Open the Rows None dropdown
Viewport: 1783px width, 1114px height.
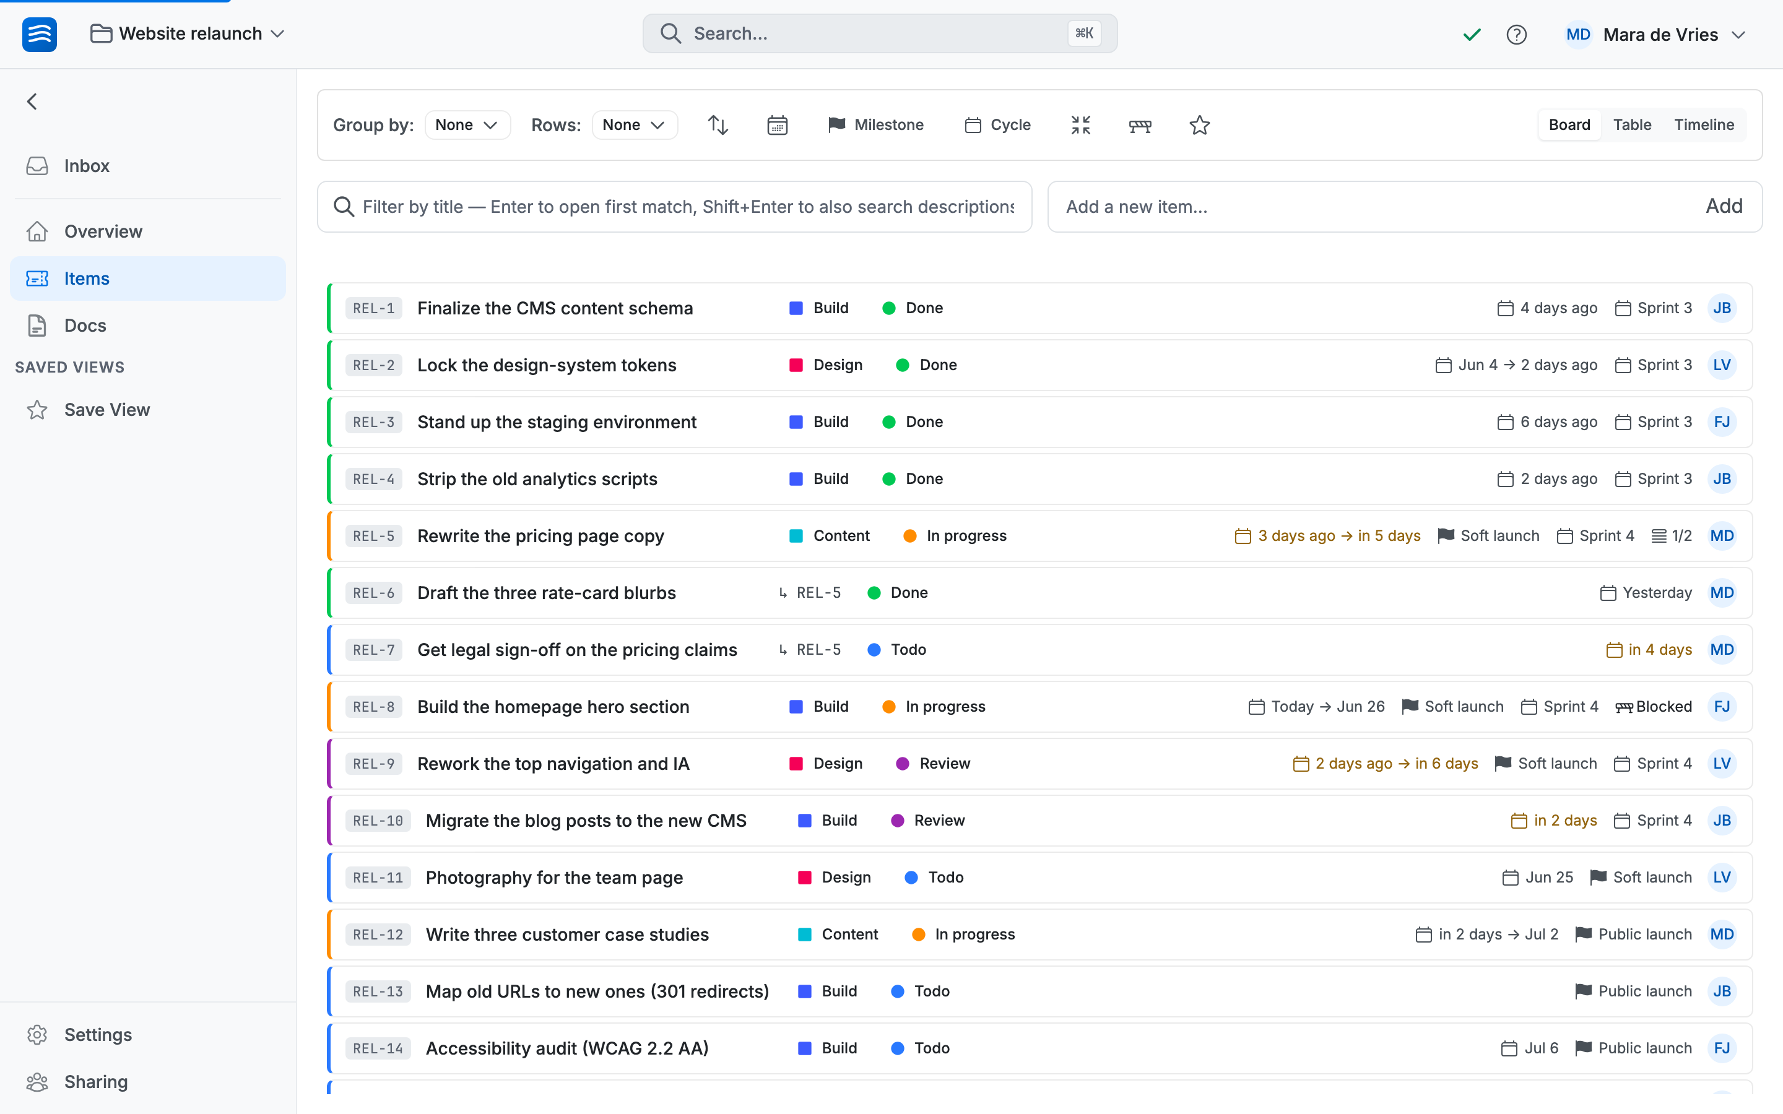(x=635, y=125)
